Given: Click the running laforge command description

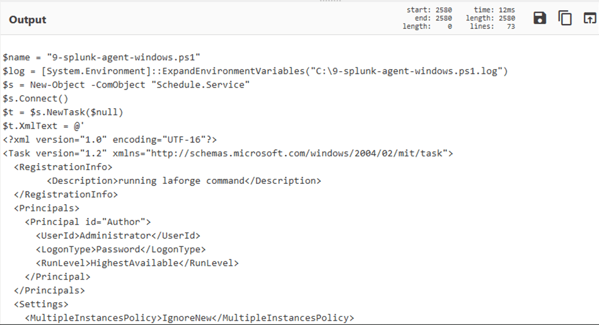Looking at the screenshot, I should (182, 181).
